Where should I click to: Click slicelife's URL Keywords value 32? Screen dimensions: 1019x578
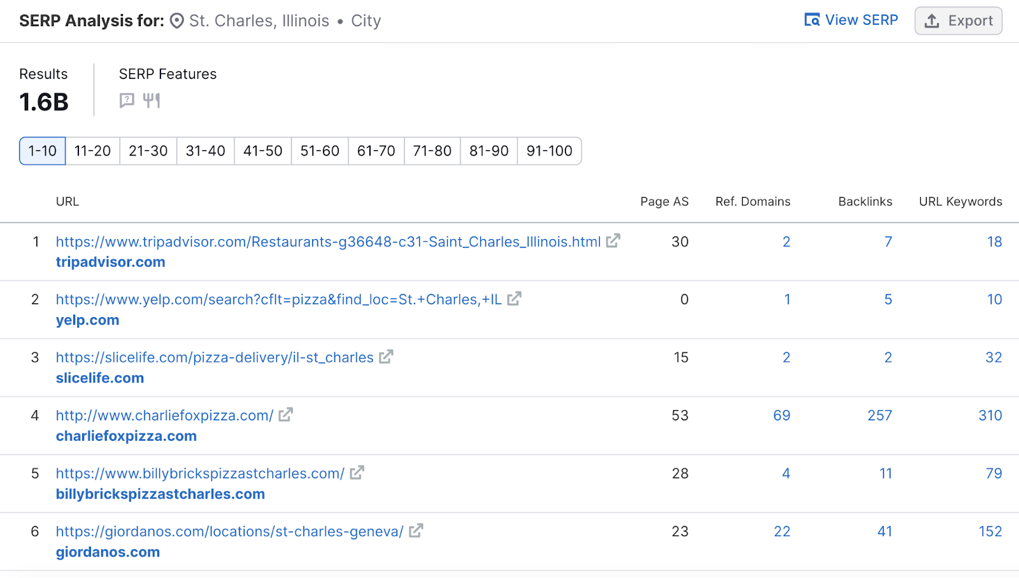coord(994,357)
